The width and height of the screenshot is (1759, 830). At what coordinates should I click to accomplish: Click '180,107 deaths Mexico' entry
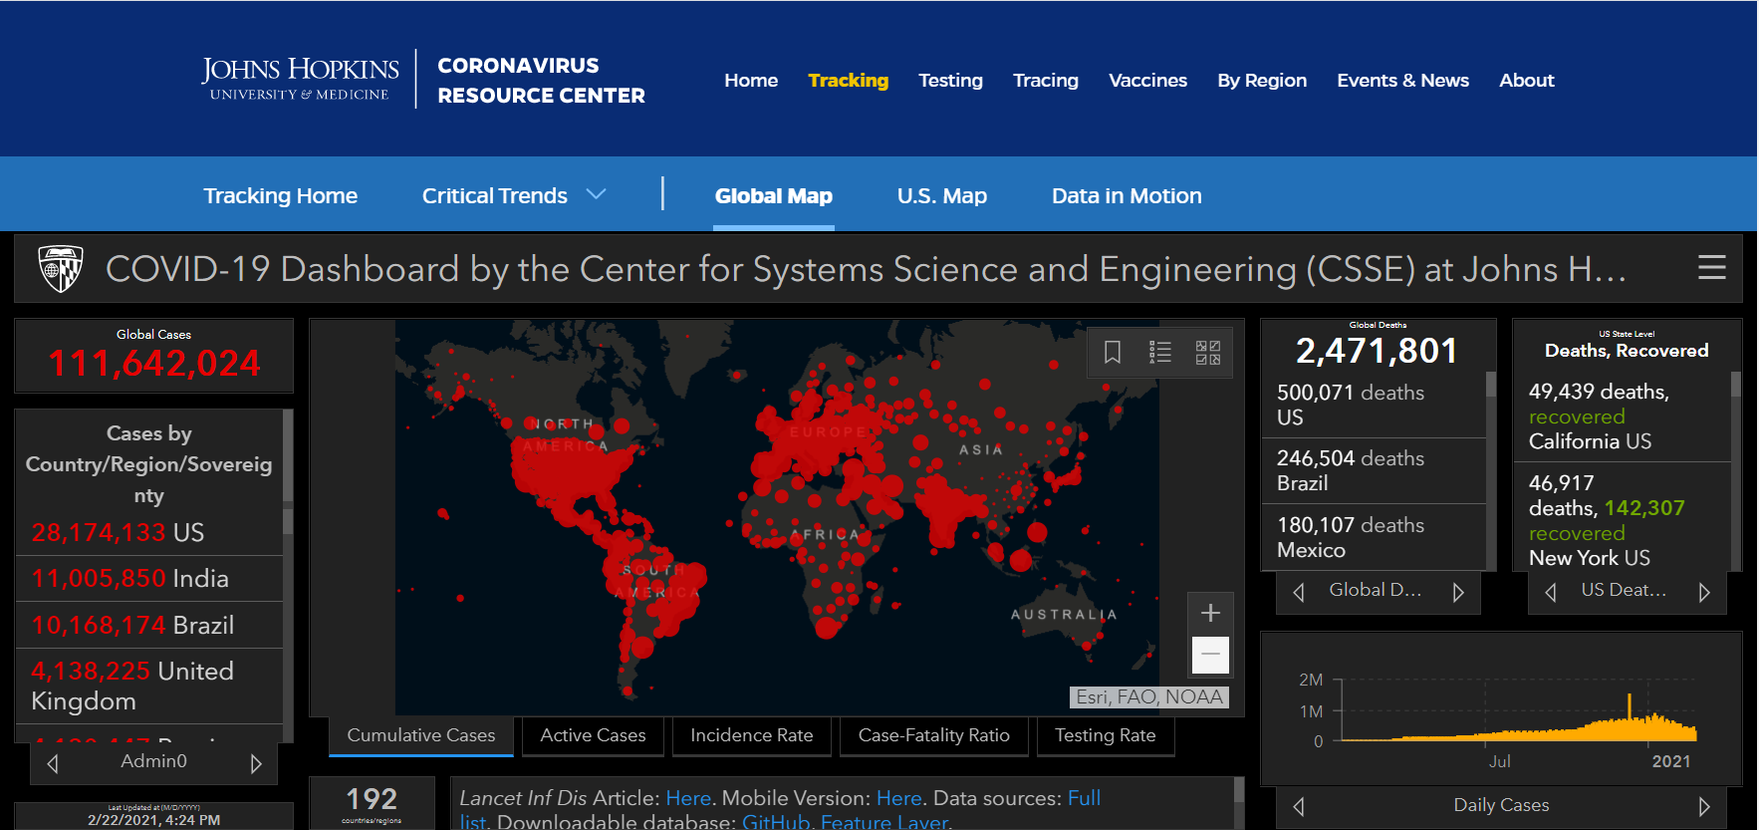(x=1374, y=537)
